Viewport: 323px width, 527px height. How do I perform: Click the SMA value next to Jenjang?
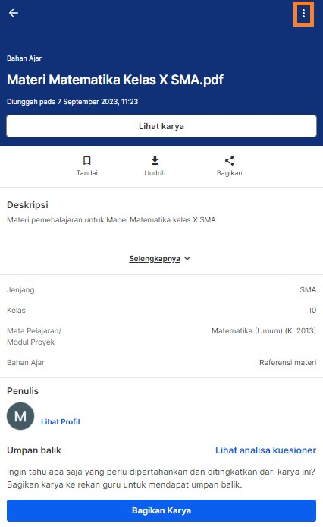coord(308,289)
